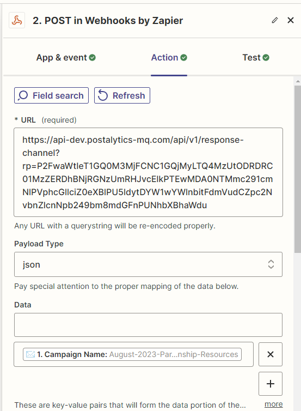Click inside the URL text field
Image resolution: width=301 pixels, height=411 pixels.
[x=148, y=172]
